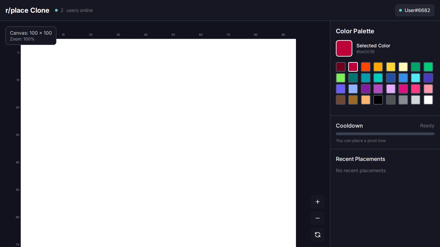
Task: Pick the orange-red color swatch
Action: 366,67
